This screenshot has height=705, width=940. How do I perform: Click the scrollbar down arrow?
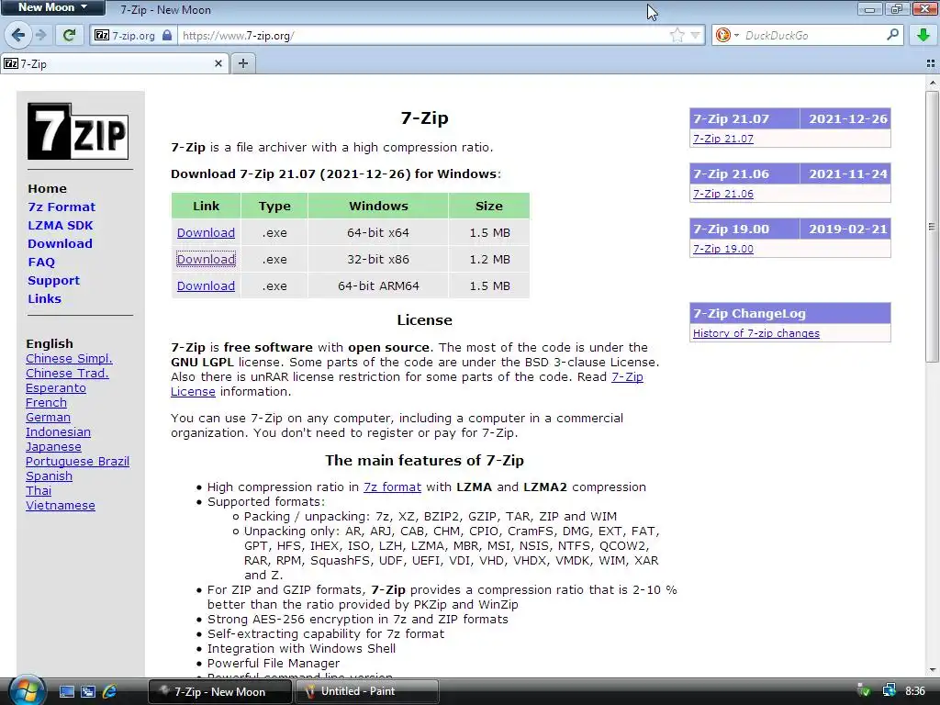pos(932,670)
